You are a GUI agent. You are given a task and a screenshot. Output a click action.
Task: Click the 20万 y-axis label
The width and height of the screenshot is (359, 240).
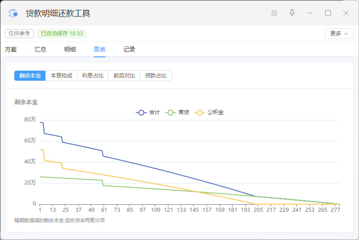30,182
